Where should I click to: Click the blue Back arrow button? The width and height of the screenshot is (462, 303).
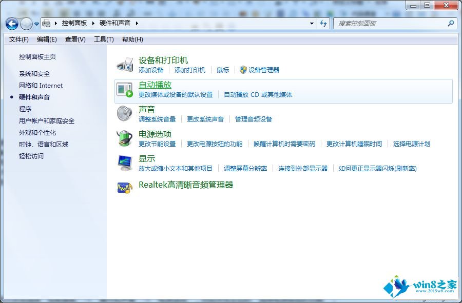12,24
